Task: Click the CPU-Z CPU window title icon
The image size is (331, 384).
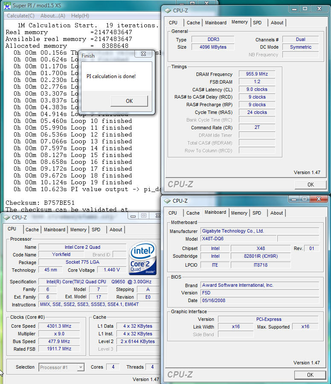Action: click(x=6, y=218)
